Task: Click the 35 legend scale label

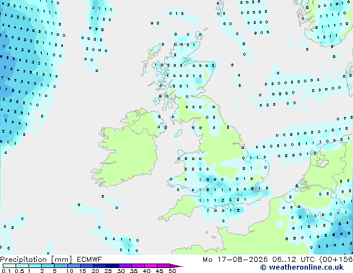Action: [x=134, y=271]
